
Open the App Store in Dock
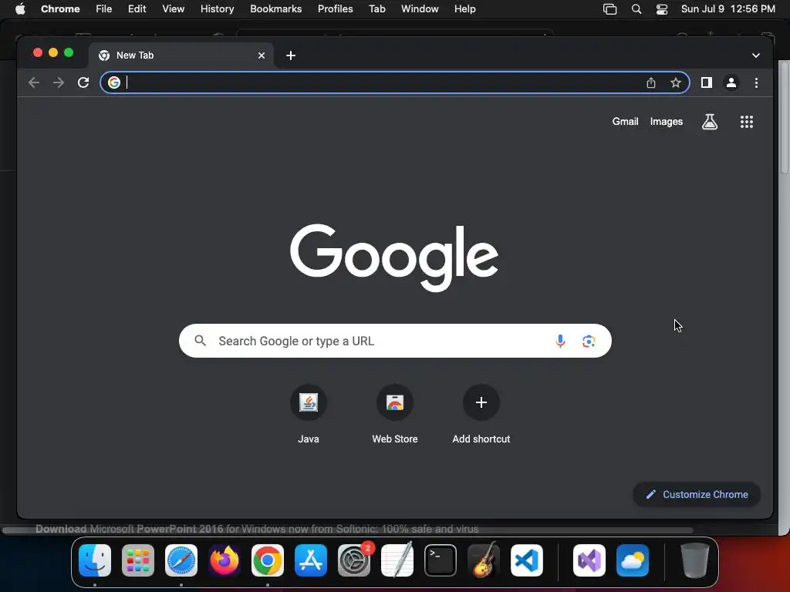pyautogui.click(x=311, y=560)
